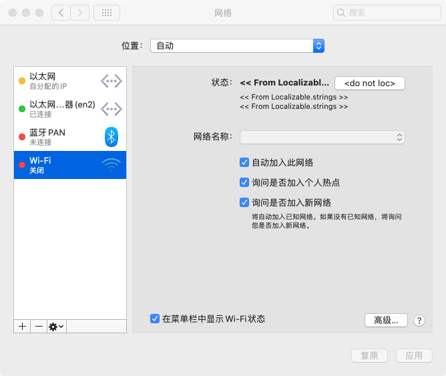Click the 已连接 status text
The width and height of the screenshot is (446, 376).
point(41,114)
